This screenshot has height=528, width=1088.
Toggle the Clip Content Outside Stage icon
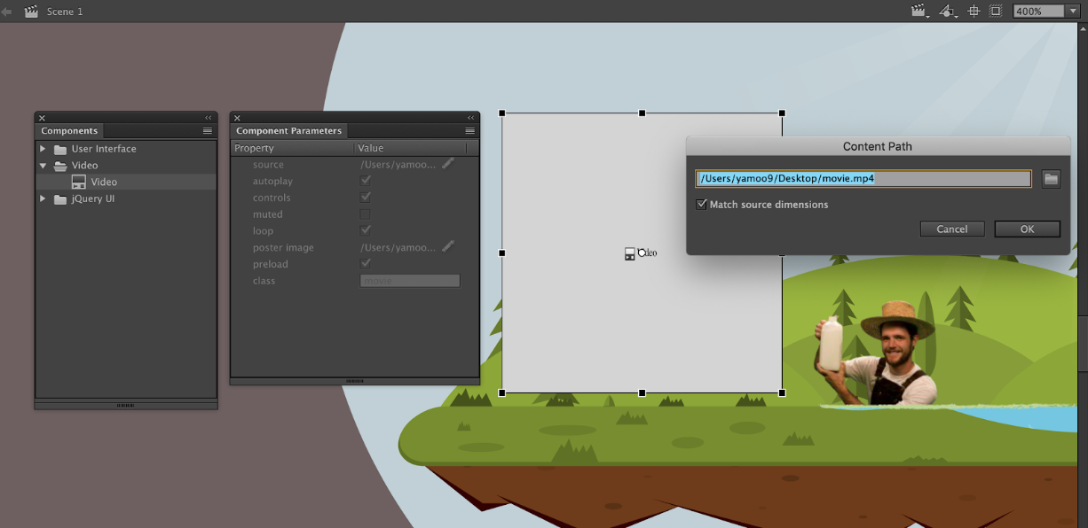click(996, 12)
